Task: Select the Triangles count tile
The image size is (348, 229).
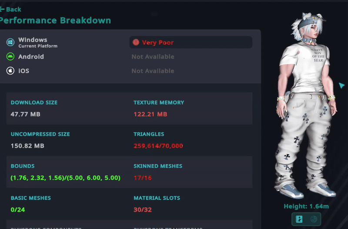Action: (191, 140)
